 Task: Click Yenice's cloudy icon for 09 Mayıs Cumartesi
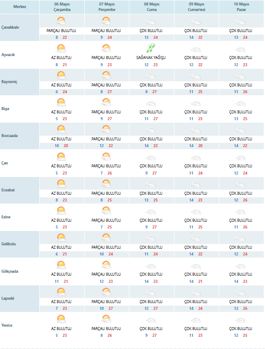196,320
